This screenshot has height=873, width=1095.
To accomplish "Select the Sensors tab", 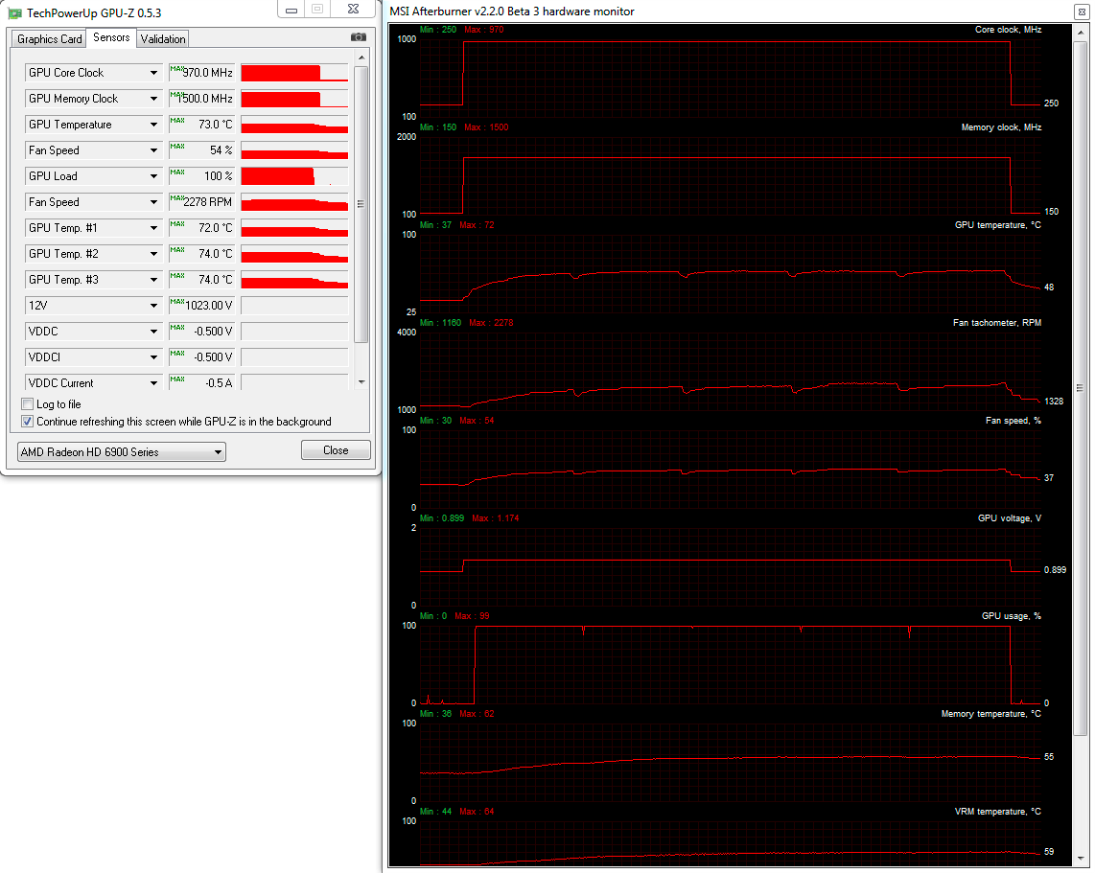I will 111,37.
